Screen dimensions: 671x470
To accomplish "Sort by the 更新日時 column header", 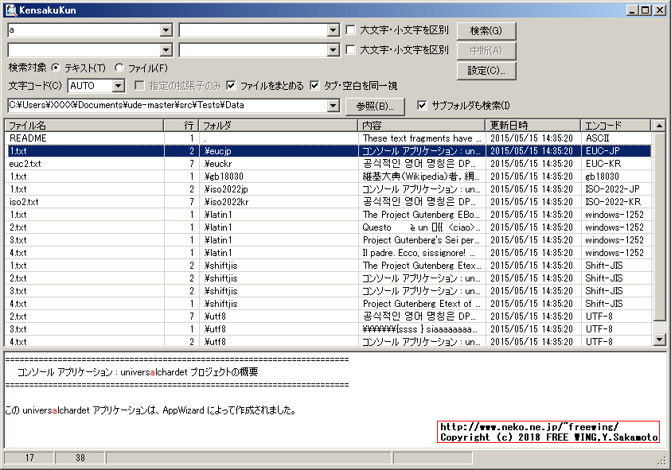I will click(533, 126).
